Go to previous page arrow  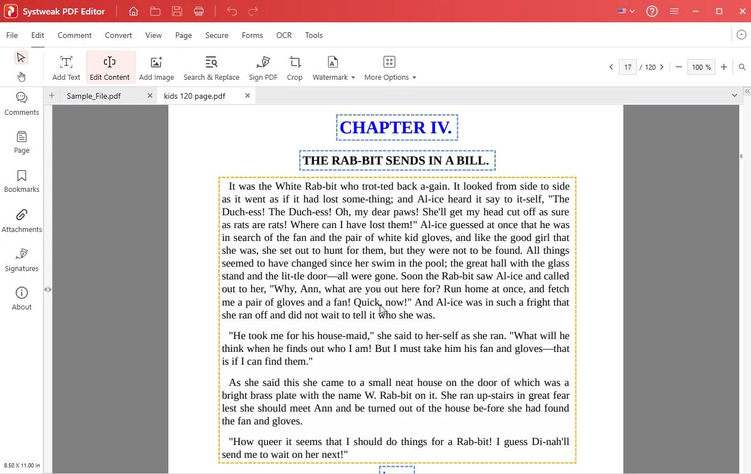611,67
